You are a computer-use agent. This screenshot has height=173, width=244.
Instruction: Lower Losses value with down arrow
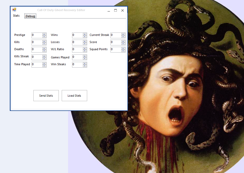(x=85, y=44)
